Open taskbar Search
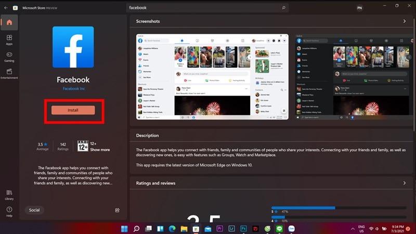The height and width of the screenshot is (234, 416). click(x=136, y=229)
